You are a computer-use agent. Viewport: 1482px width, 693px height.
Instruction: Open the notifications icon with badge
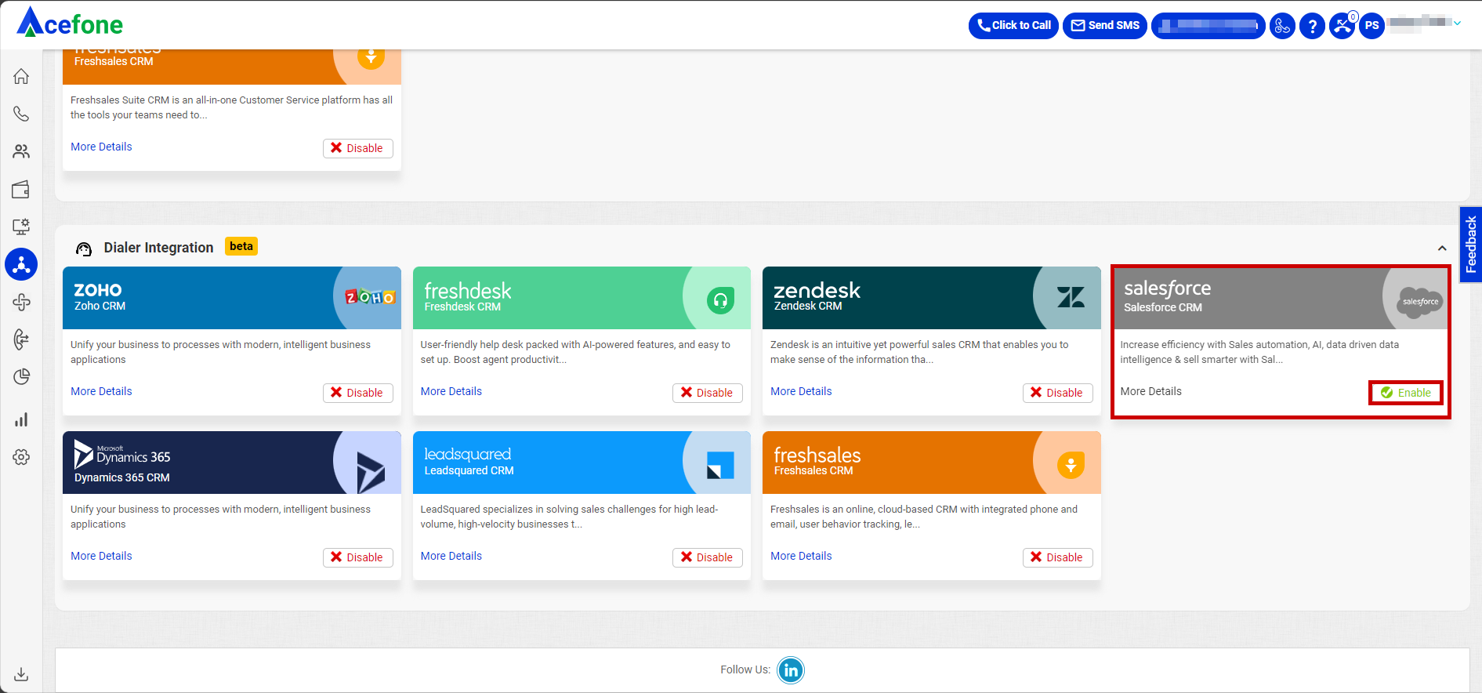1342,25
